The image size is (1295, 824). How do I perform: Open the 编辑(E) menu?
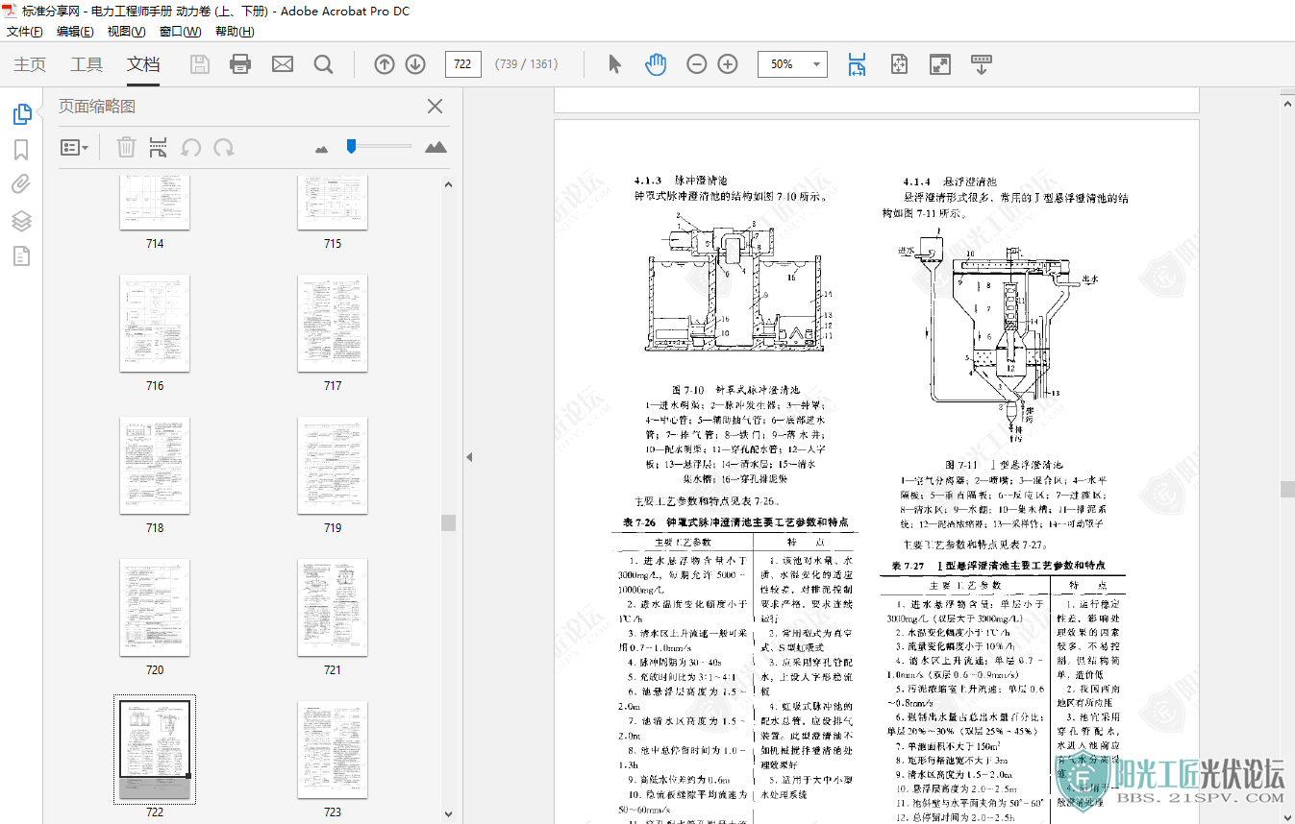(75, 32)
